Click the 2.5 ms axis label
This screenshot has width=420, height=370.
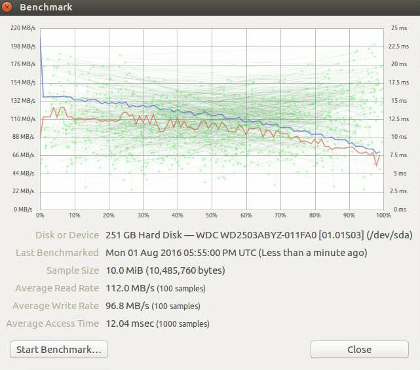[399, 191]
